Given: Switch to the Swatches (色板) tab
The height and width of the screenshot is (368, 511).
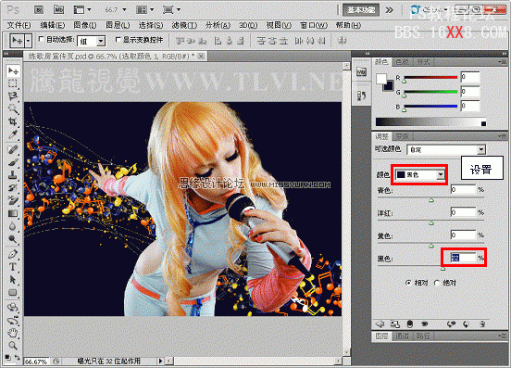Looking at the screenshot, I should tap(403, 62).
